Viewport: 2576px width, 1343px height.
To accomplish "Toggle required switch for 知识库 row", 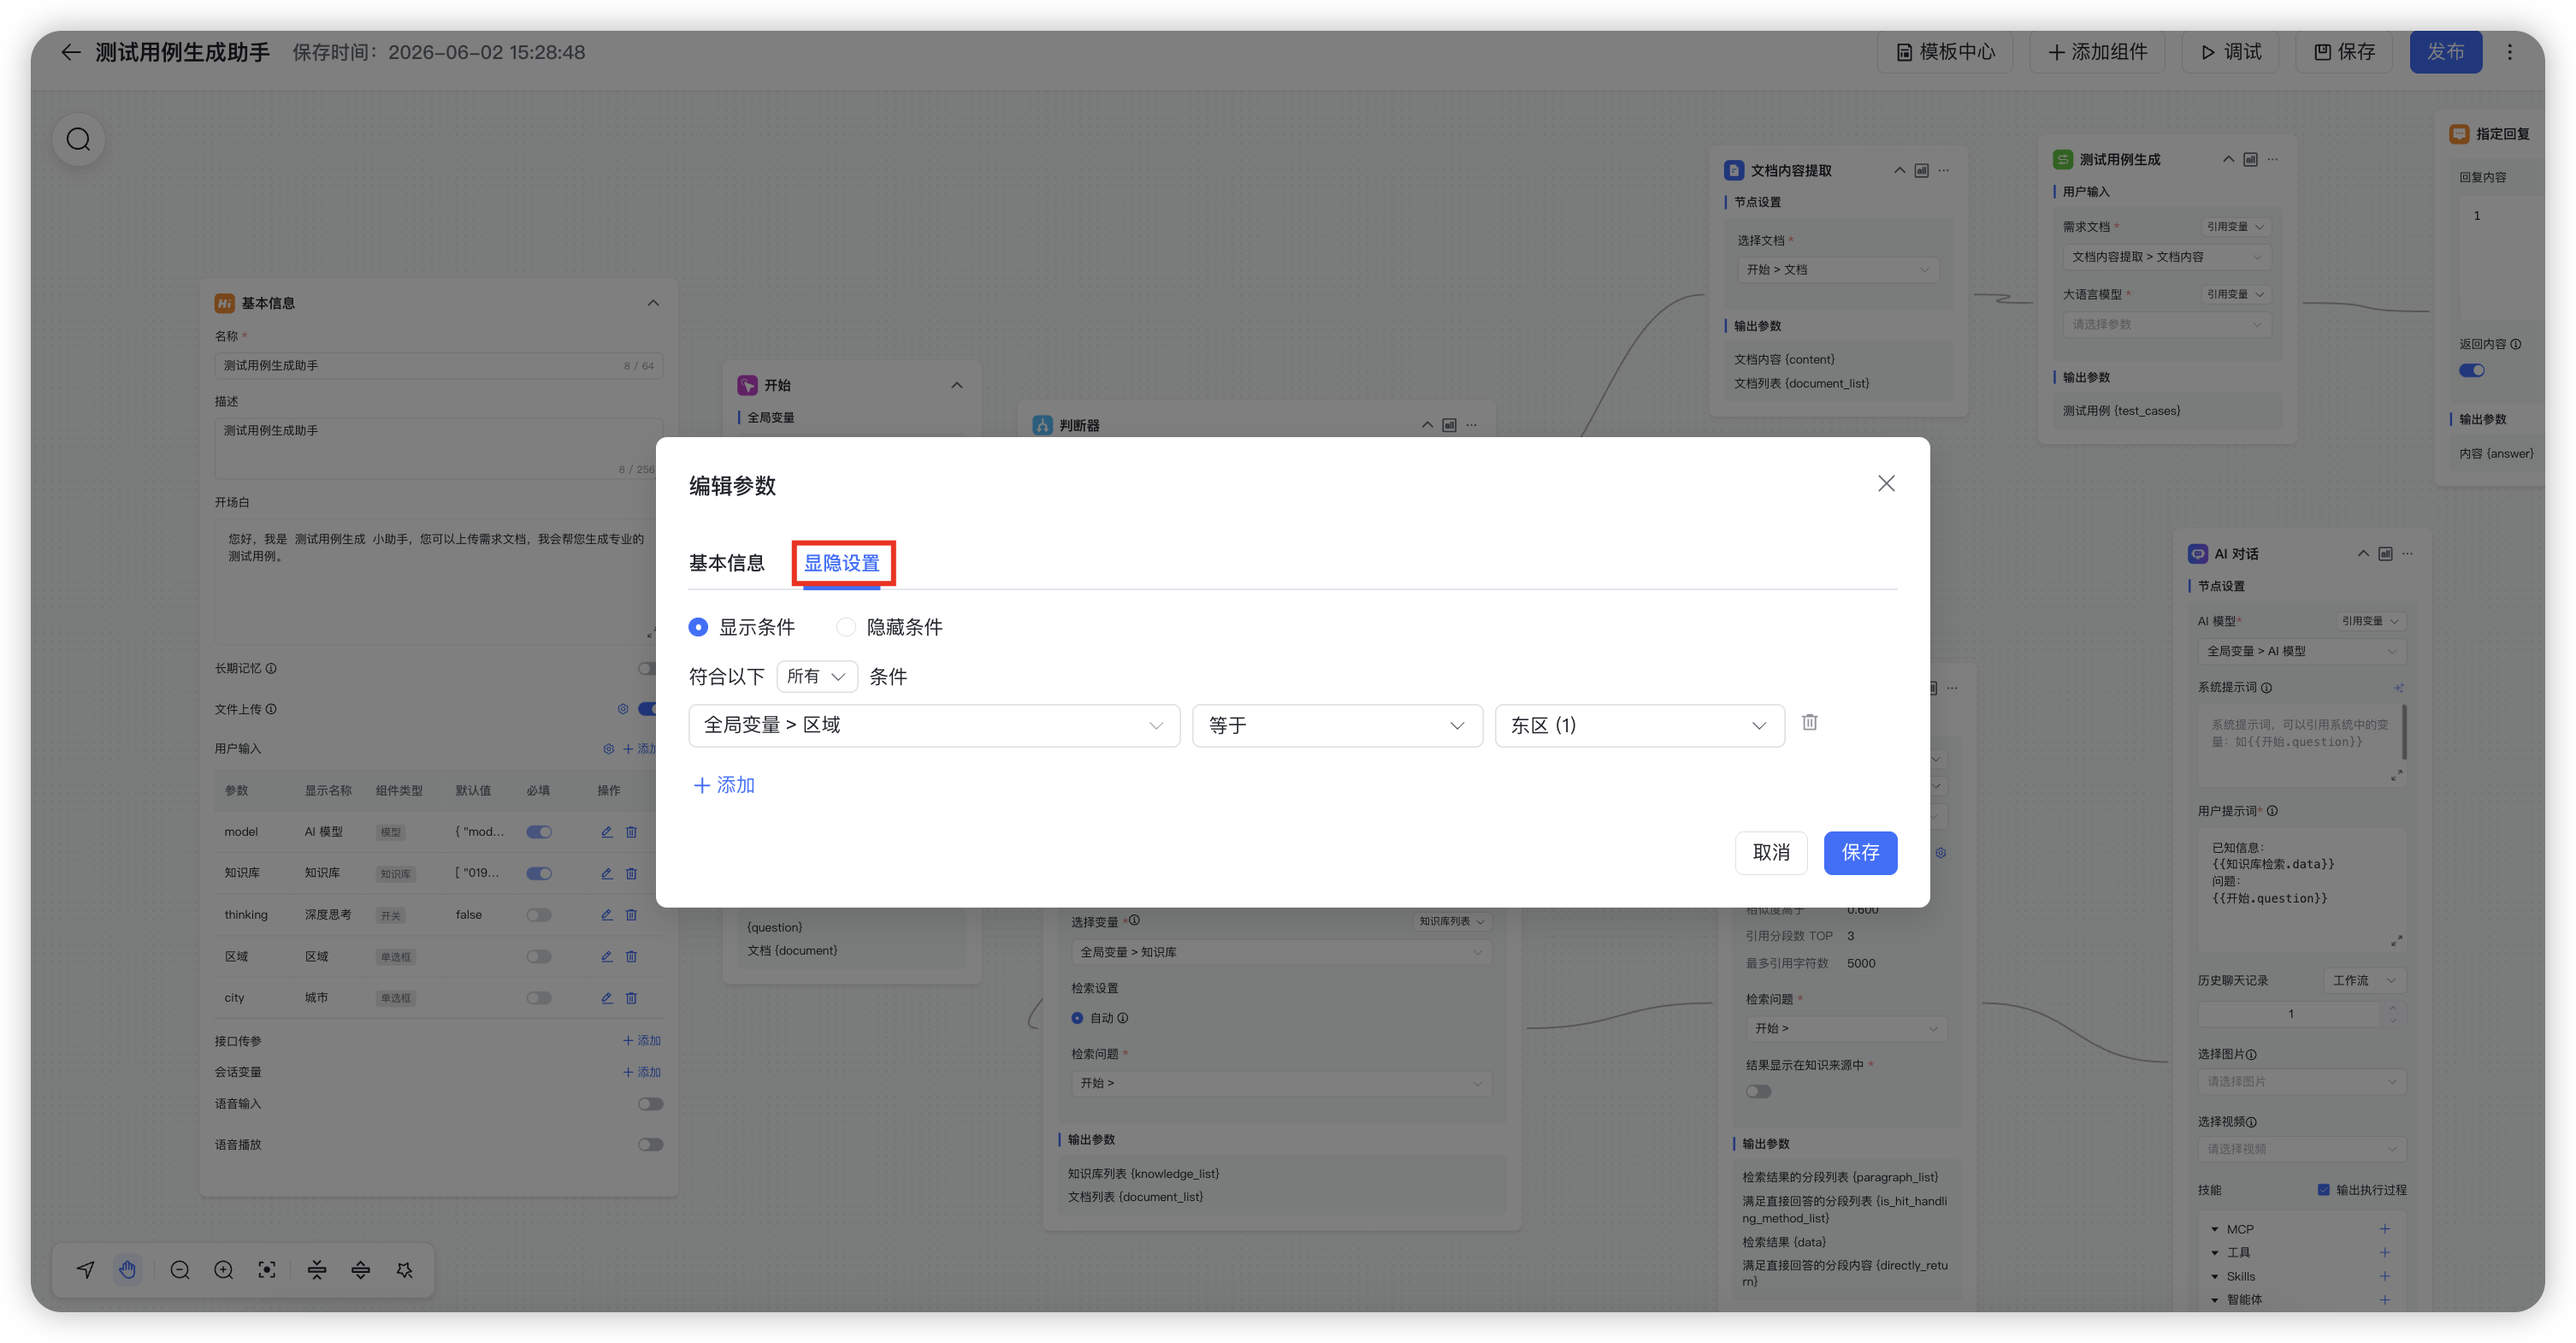I will (x=539, y=873).
